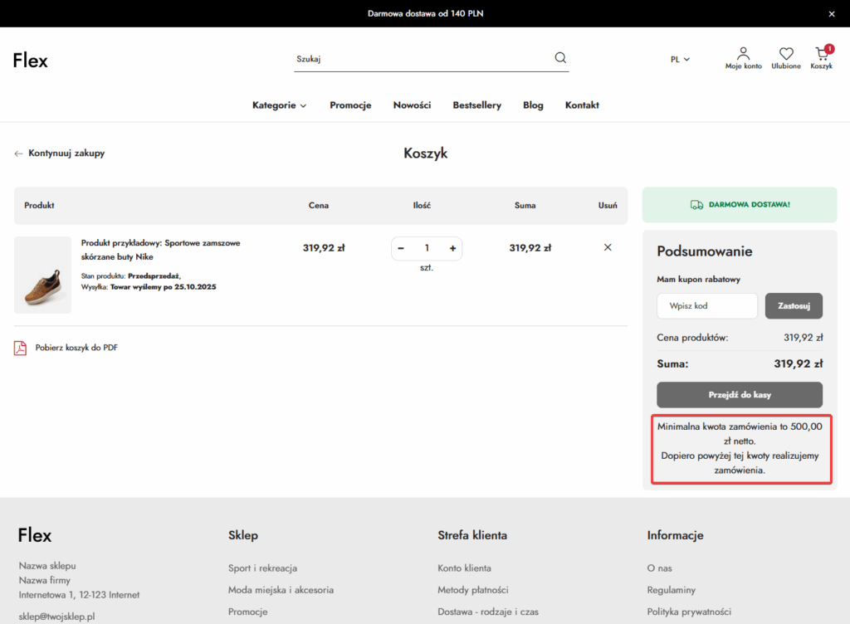
Task: Open the Blog menu item
Action: pos(533,105)
